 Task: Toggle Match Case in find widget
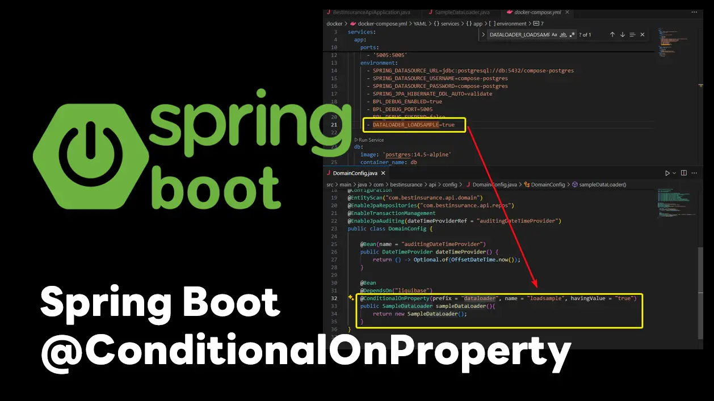tap(555, 35)
